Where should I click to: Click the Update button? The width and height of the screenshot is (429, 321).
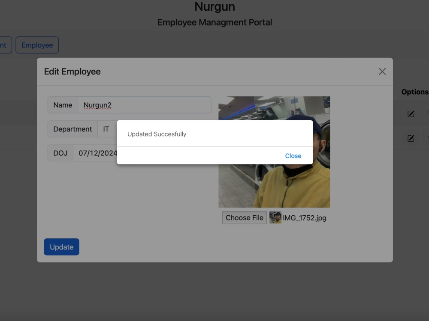click(x=61, y=247)
